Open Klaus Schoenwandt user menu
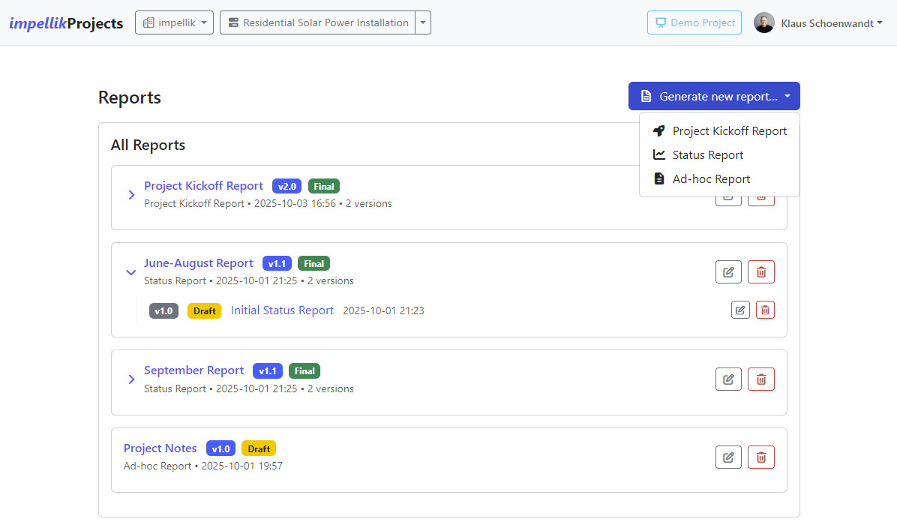This screenshot has width=897, height=531. [832, 23]
